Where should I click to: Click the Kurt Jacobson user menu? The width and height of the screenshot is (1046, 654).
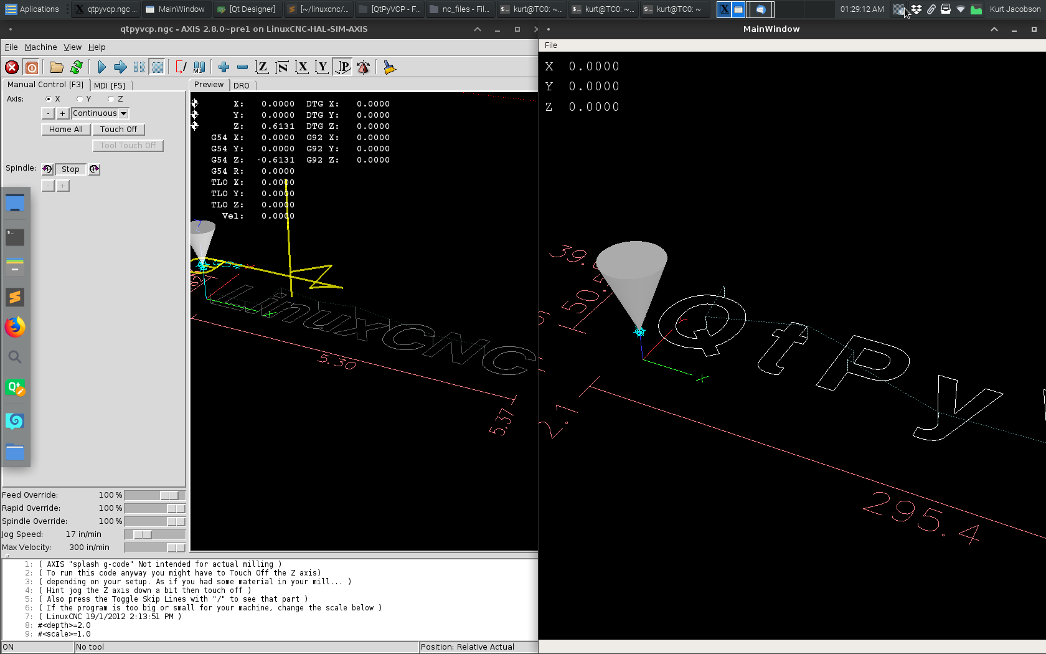[x=1015, y=9]
